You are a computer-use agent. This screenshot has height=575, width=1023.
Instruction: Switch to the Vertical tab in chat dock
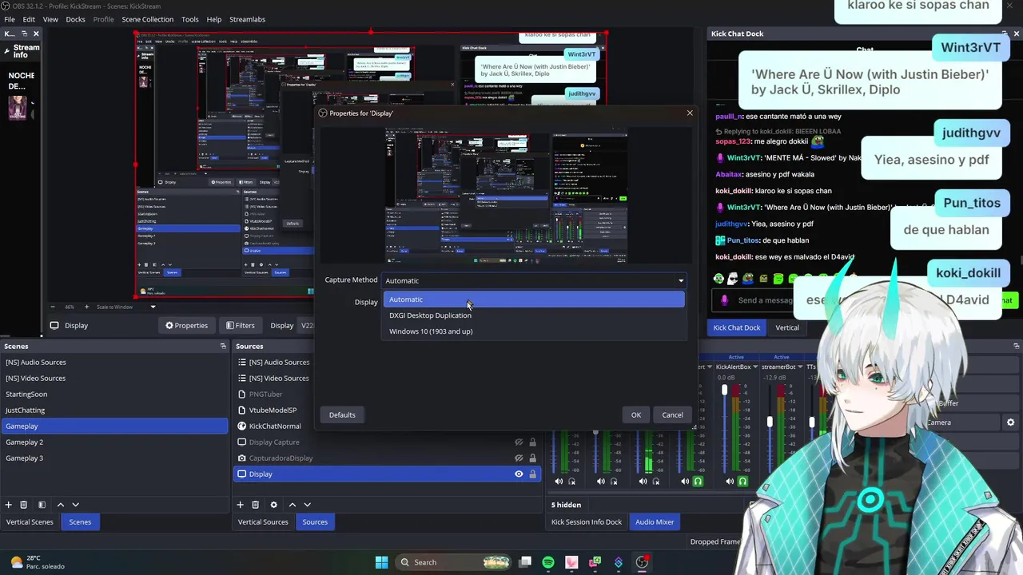(787, 327)
